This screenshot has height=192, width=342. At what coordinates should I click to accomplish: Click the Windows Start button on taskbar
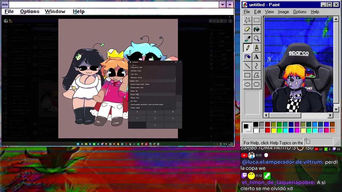(78, 144)
